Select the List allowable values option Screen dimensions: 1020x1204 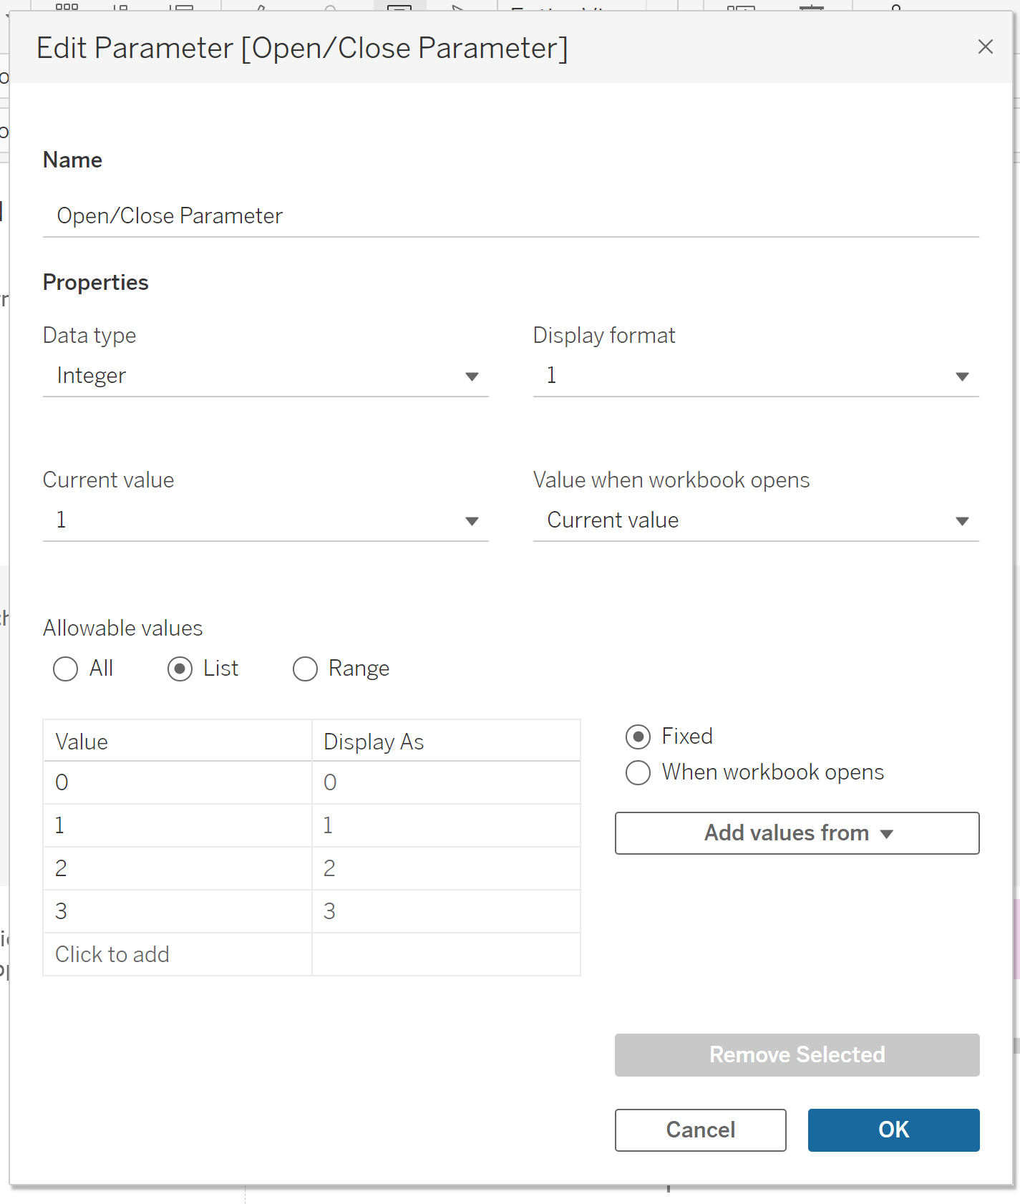click(x=180, y=669)
